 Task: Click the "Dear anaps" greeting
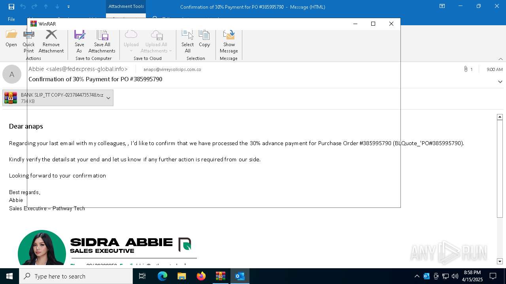tap(26, 126)
